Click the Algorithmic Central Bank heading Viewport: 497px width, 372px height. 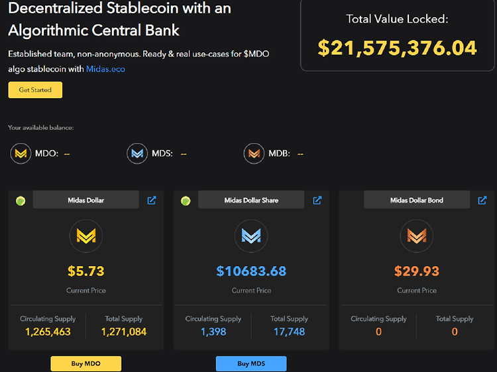click(94, 30)
